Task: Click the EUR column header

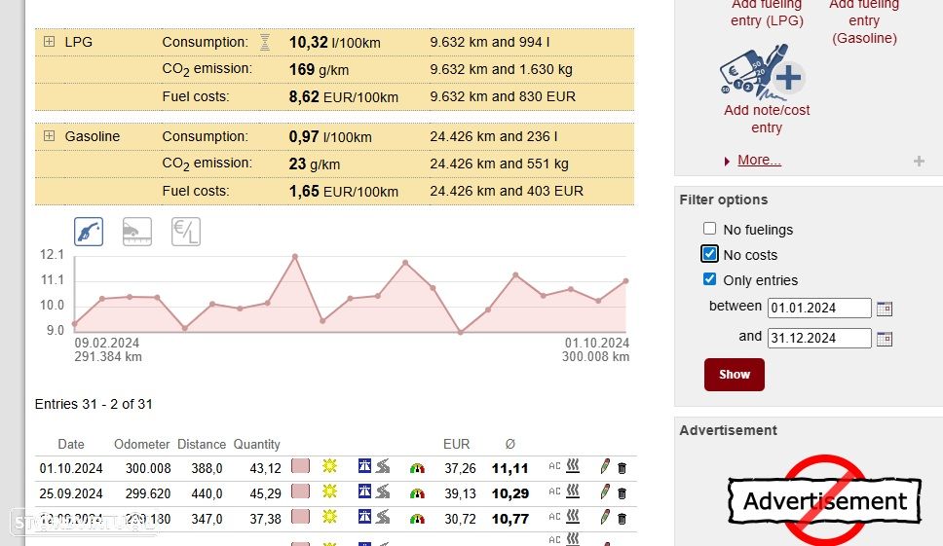Action: click(x=457, y=444)
